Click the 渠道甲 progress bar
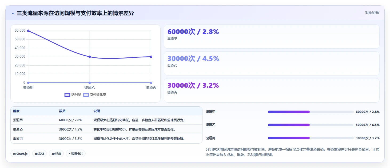Viewport: 390px width, 168px height. [x=311, y=112]
